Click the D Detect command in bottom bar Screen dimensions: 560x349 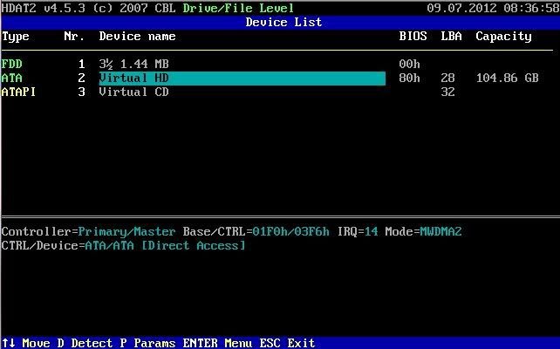point(85,343)
